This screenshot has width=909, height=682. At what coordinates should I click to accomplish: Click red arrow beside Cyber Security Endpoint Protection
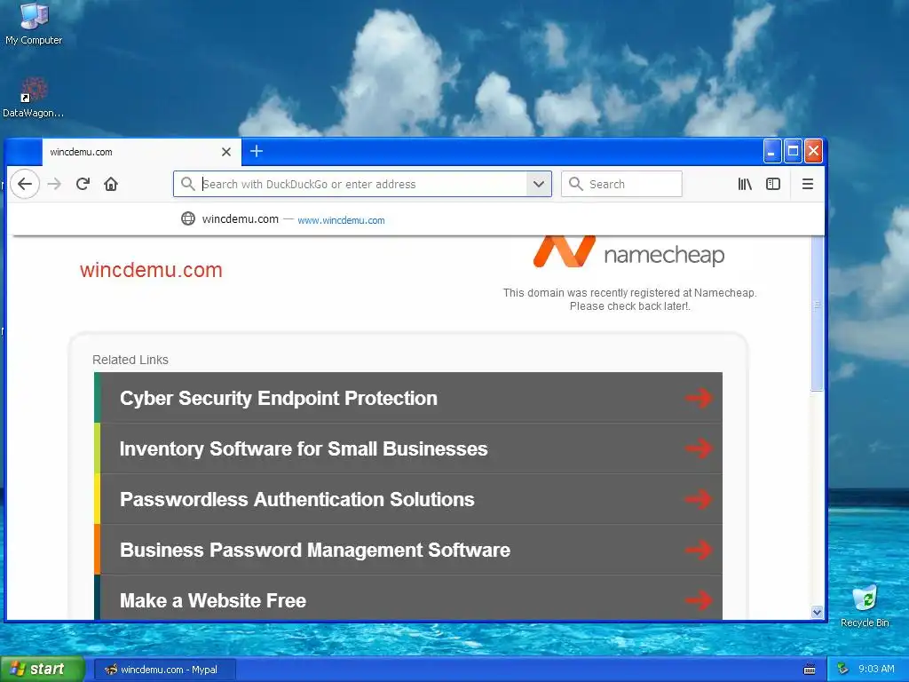coord(699,398)
